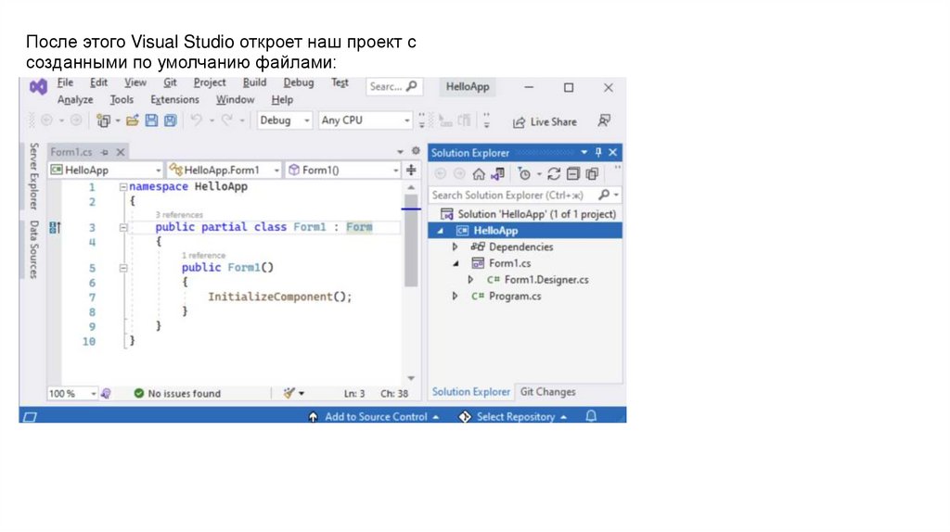Click the Visual Studio logo icon
The image size is (950, 532).
click(38, 86)
